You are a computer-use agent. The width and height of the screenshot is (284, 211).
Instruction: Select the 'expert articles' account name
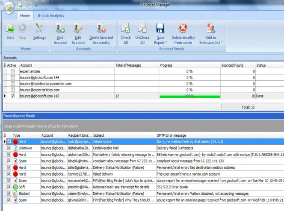pos(30,71)
